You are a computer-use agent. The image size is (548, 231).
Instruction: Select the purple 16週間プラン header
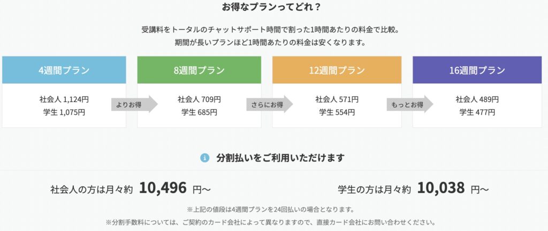(x=477, y=70)
